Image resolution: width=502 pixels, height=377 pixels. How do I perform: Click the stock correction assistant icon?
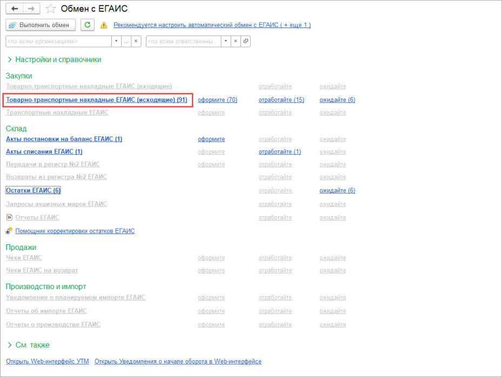(9, 231)
